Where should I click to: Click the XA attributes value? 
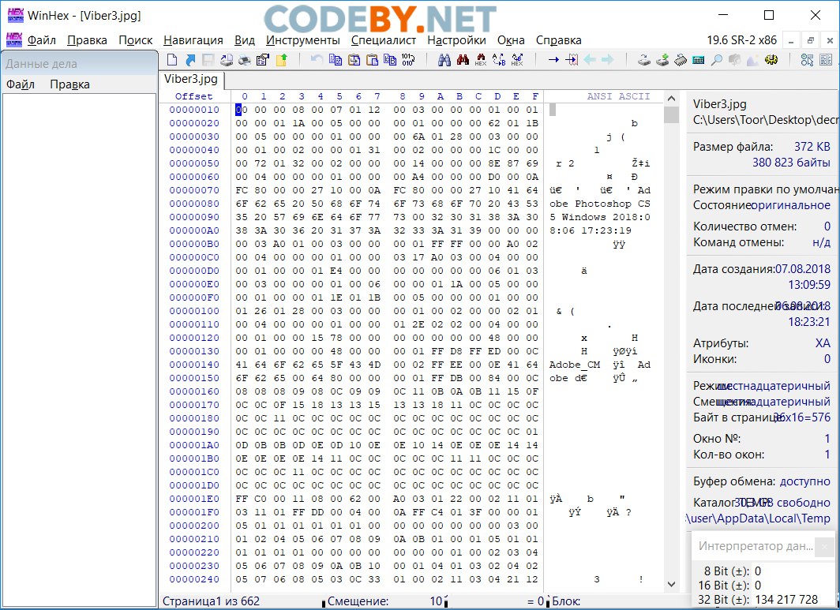tap(823, 343)
